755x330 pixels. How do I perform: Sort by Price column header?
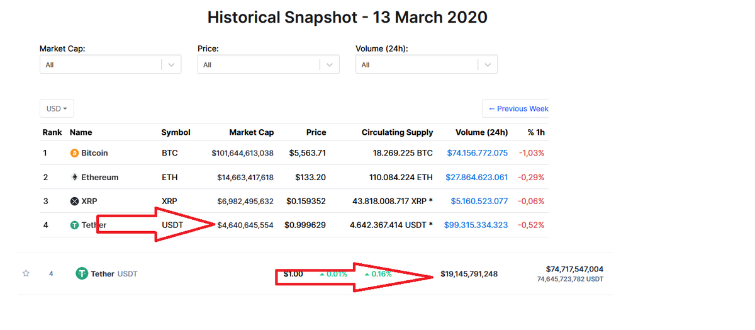coord(316,132)
